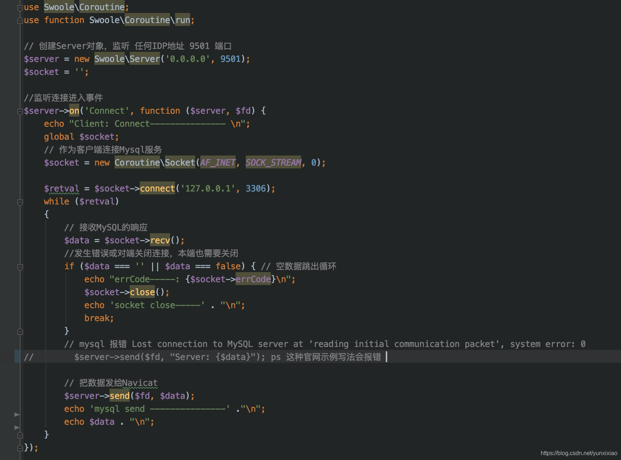Collapse the final closure fold marker near '});'

(20, 448)
